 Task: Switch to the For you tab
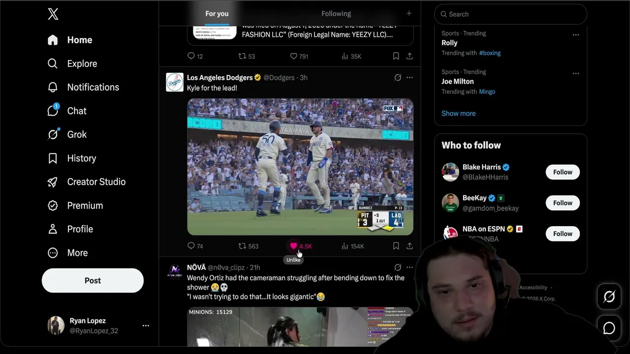pyautogui.click(x=217, y=13)
